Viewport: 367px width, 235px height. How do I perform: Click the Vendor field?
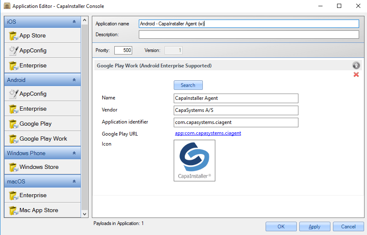[236, 110]
